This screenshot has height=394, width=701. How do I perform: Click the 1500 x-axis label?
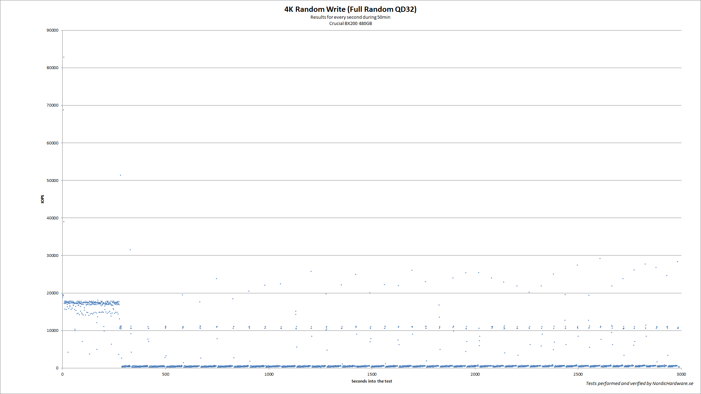pos(372,374)
